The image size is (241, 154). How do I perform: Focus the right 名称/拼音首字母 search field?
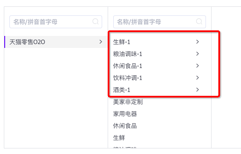pos(159,22)
